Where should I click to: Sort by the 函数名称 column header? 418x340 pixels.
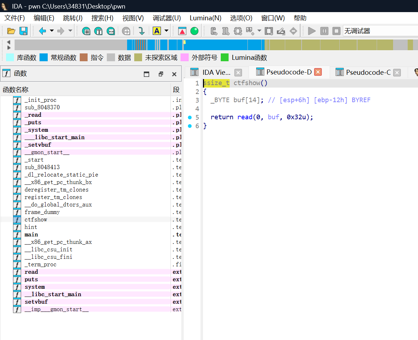[x=85, y=90]
